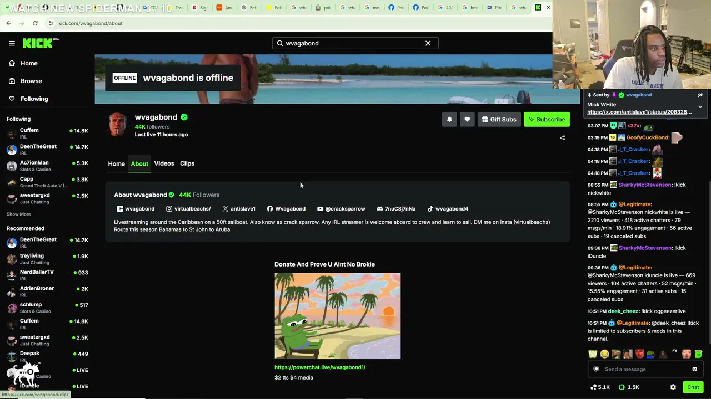Image resolution: width=711 pixels, height=399 pixels.
Task: Open the TikTok wvagabond4 link
Action: pyautogui.click(x=448, y=209)
